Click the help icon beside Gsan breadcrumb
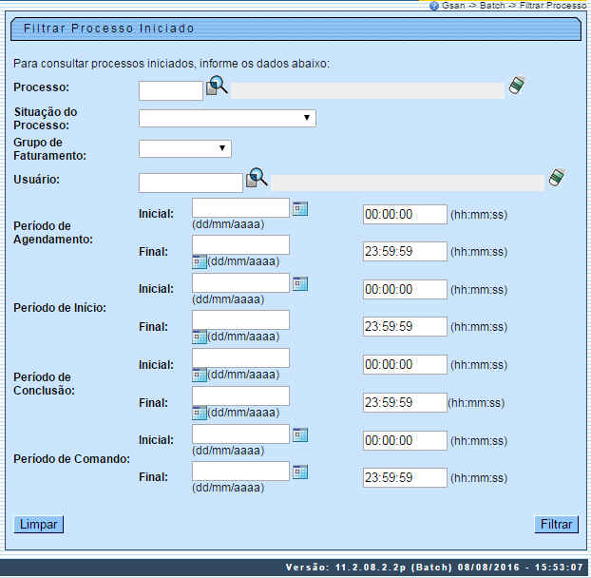591x578 pixels. [434, 6]
